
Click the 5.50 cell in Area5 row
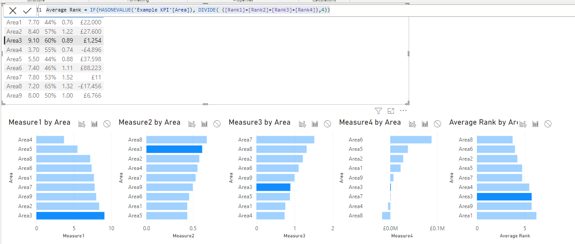pyautogui.click(x=33, y=59)
